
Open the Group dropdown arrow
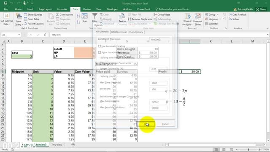pyautogui.click(x=218, y=15)
